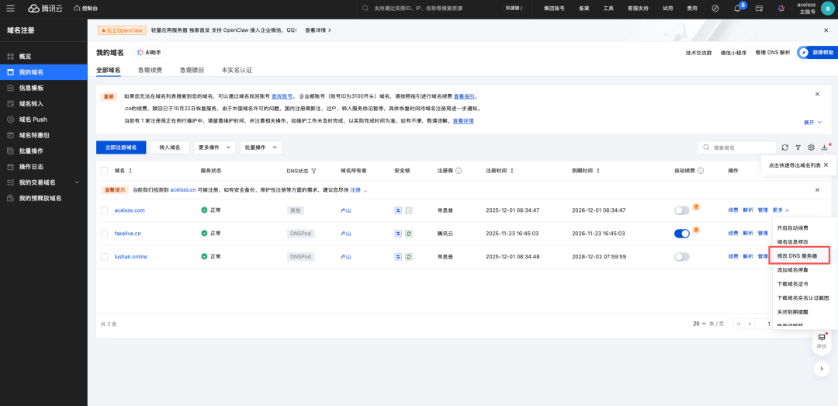This screenshot has width=838, height=406.
Task: Sort by the 域名 column
Action: pyautogui.click(x=130, y=171)
